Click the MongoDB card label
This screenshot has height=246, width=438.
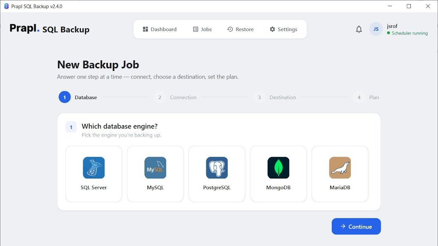click(x=278, y=188)
